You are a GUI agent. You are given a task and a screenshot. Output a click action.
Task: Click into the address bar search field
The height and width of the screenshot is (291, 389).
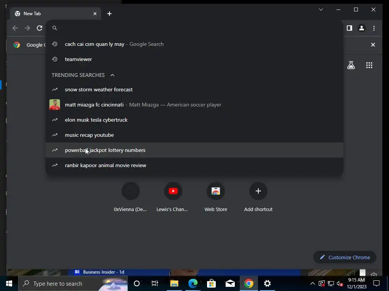click(x=194, y=28)
